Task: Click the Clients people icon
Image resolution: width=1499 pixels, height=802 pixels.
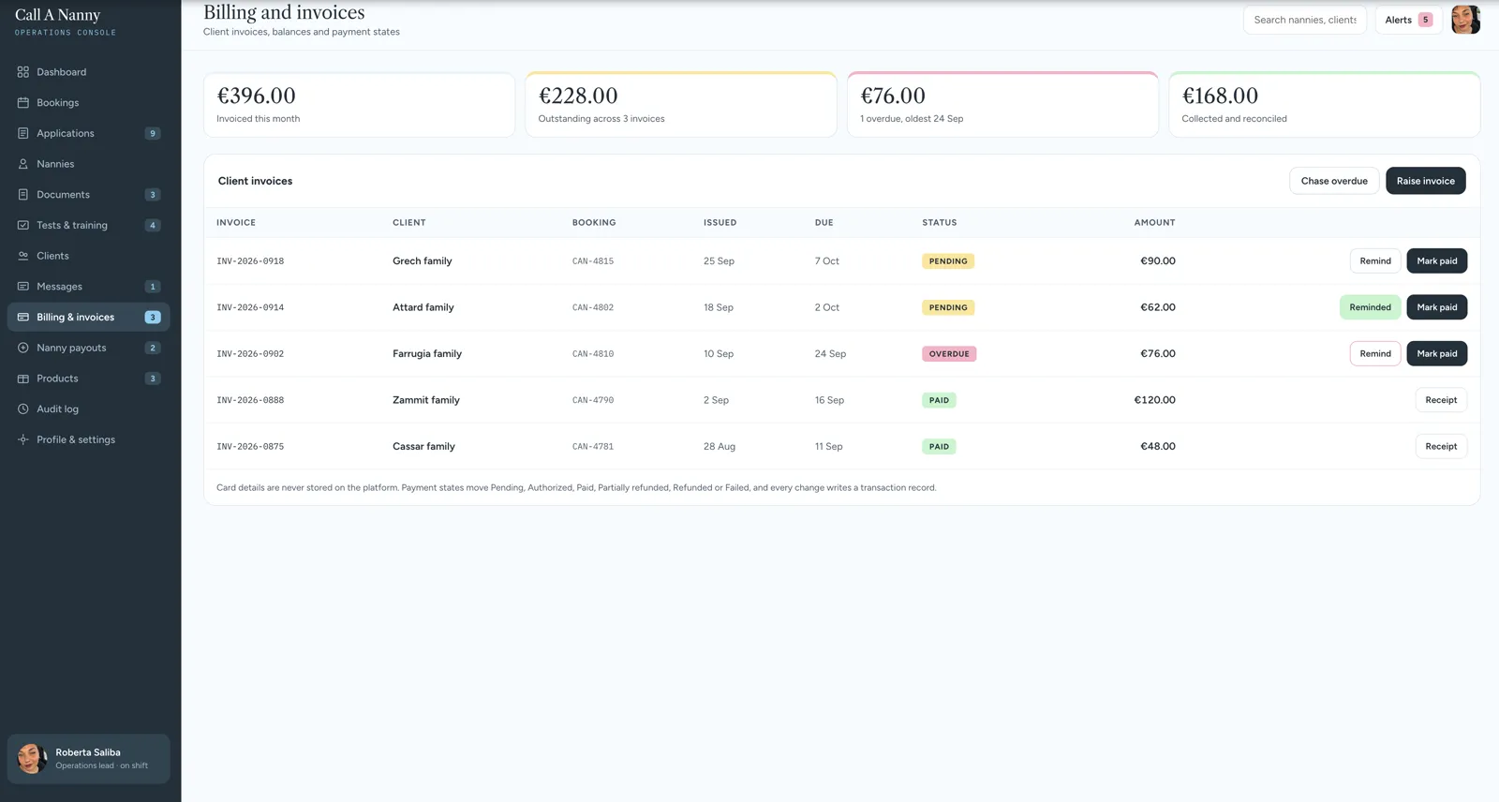Action: [23, 256]
